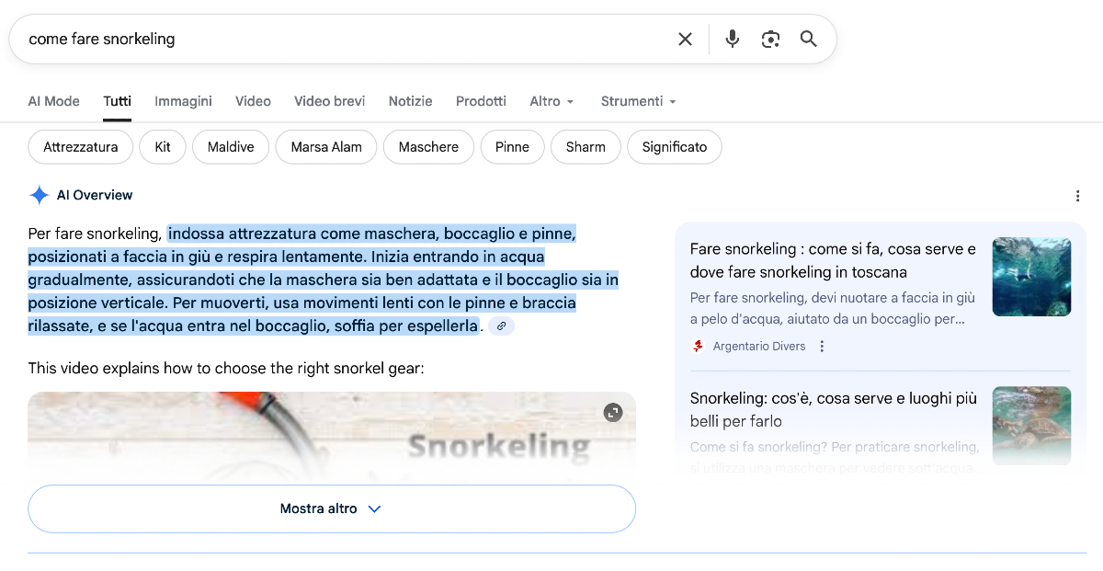
Task: Clear the search query with the X icon
Action: point(685,39)
